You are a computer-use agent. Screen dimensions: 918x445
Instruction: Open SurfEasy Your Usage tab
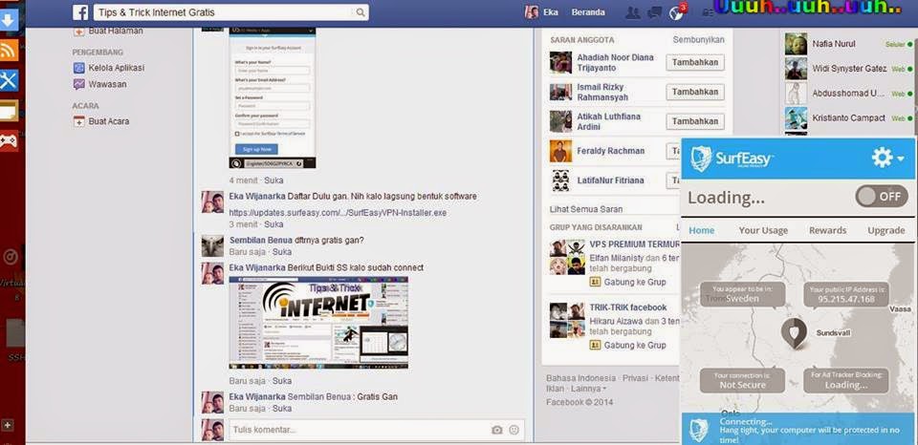[763, 230]
